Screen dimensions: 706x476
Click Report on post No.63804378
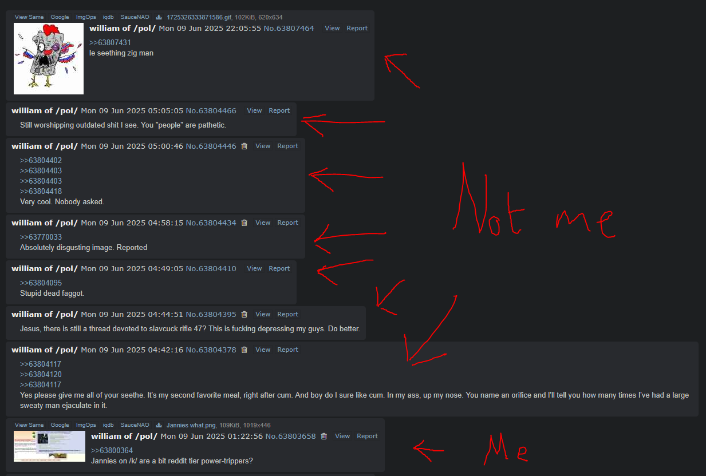pos(288,350)
